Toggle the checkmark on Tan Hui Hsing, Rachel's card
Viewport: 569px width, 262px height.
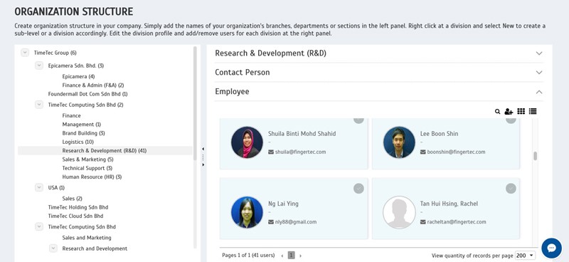tap(511, 188)
